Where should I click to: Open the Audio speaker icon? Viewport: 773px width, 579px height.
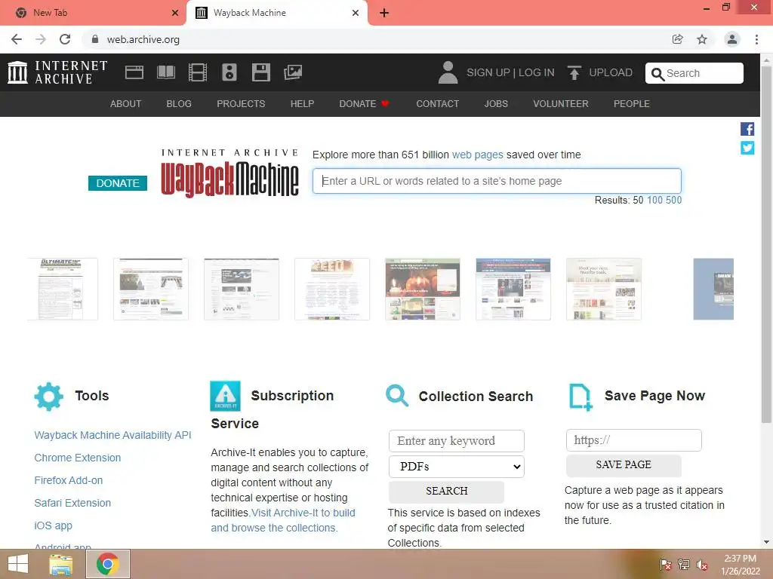(229, 72)
